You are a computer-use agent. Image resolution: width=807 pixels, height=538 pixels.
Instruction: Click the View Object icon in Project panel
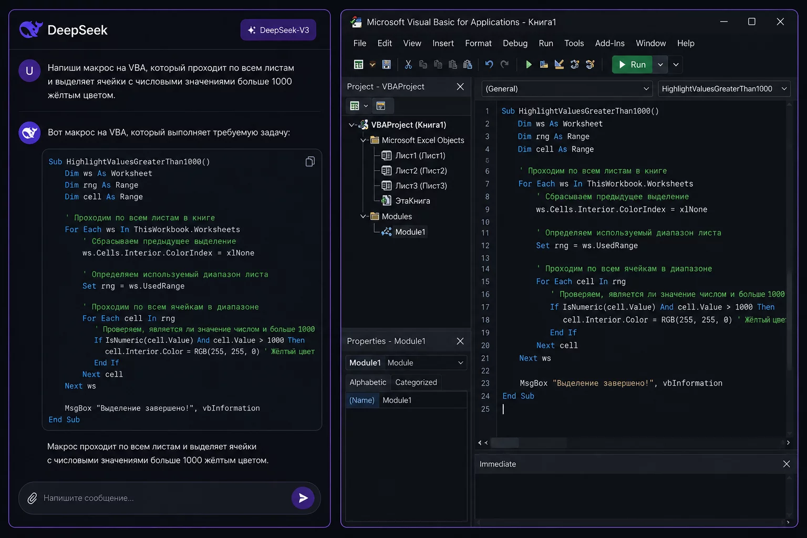click(381, 106)
